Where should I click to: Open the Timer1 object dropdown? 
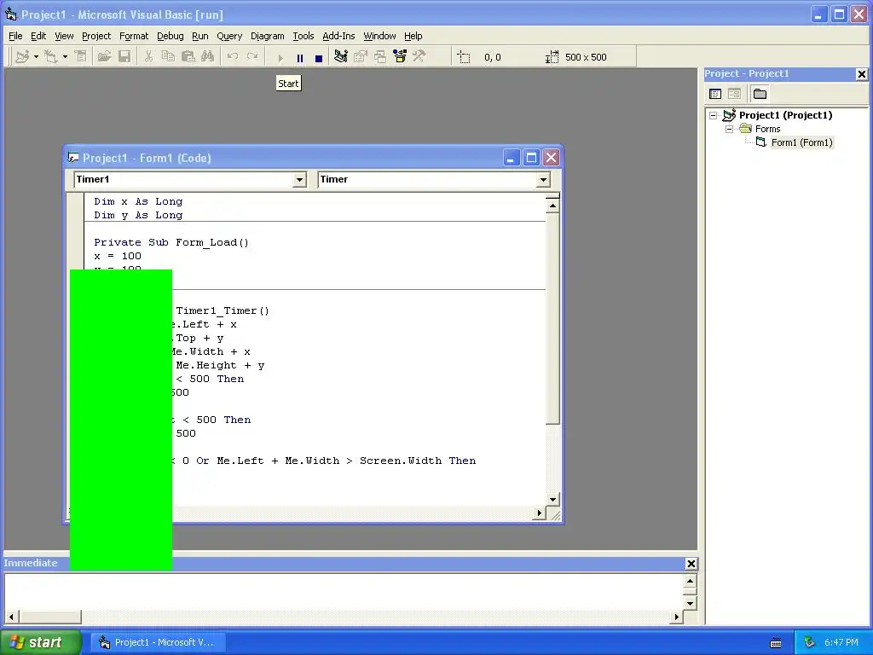299,179
